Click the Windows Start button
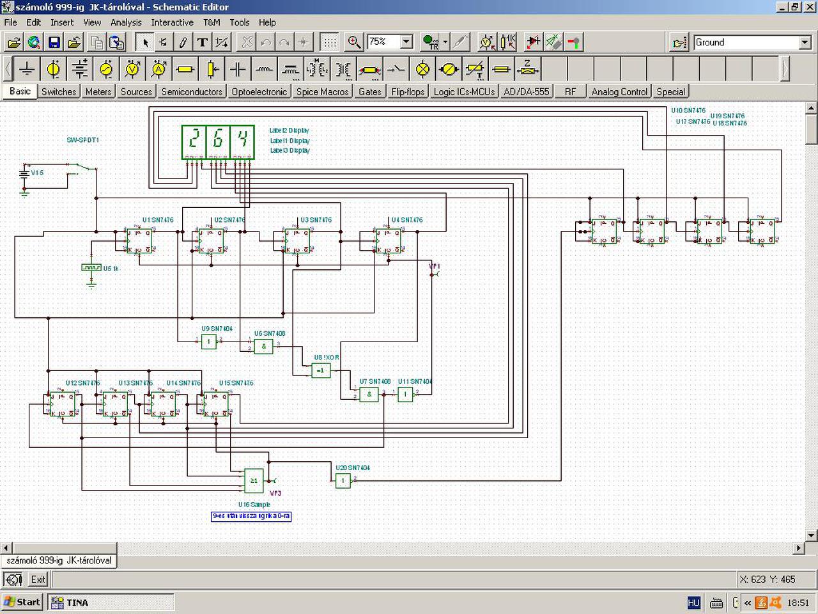Image resolution: width=818 pixels, height=614 pixels. [22, 602]
